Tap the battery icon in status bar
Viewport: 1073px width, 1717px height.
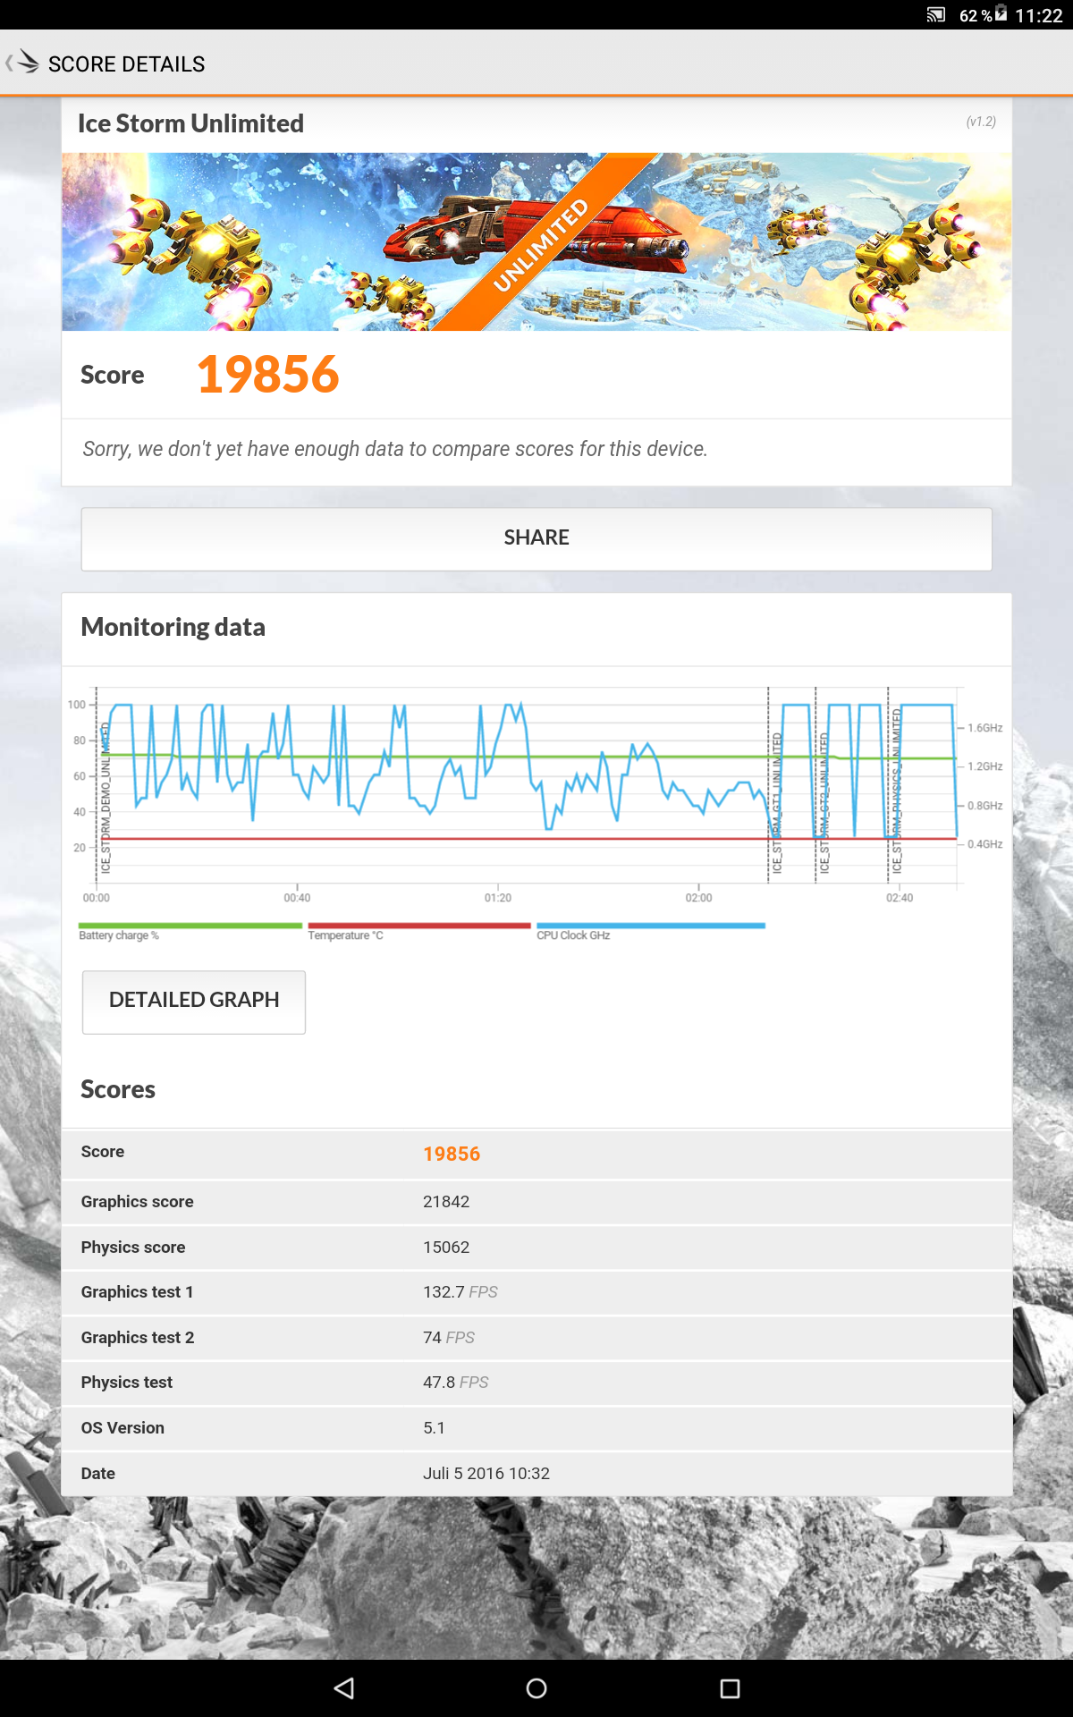click(1001, 13)
